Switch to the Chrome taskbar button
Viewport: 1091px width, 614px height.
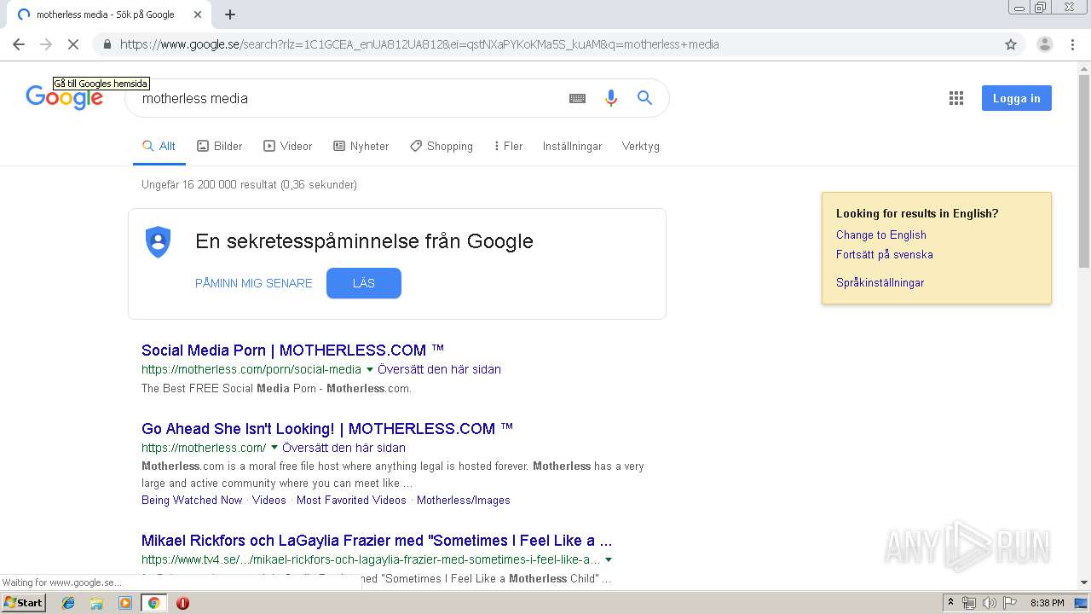pos(153,603)
